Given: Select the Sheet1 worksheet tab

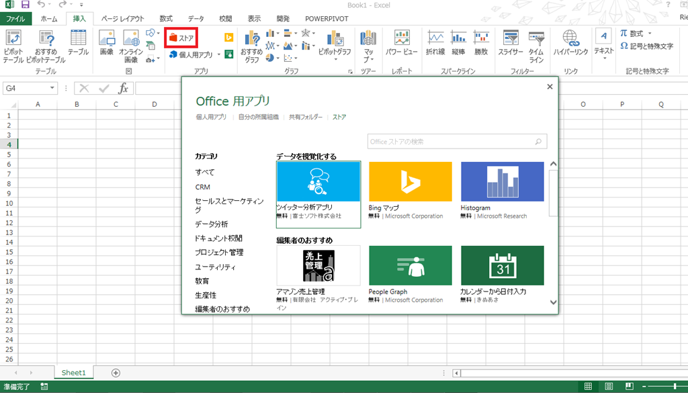Looking at the screenshot, I should 73,373.
